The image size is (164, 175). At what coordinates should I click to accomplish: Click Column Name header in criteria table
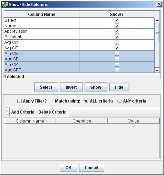click(x=30, y=121)
